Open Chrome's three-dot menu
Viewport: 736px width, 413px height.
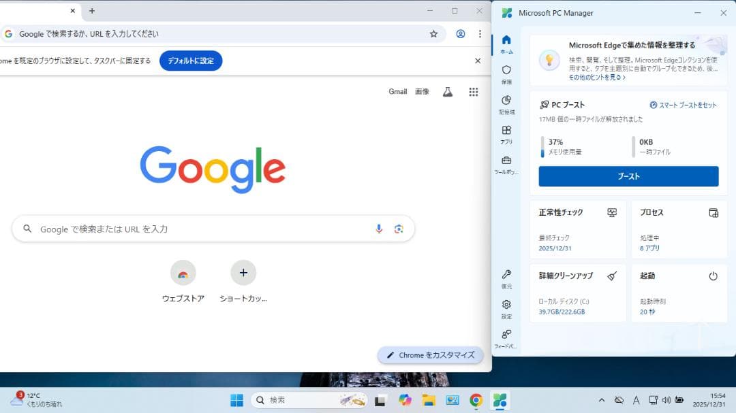(x=479, y=33)
